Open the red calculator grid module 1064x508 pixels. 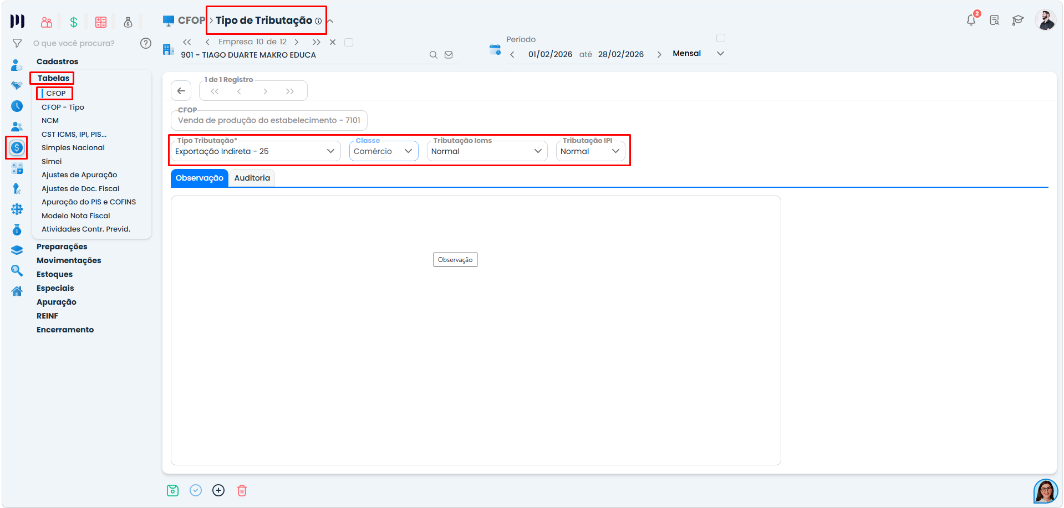(101, 22)
